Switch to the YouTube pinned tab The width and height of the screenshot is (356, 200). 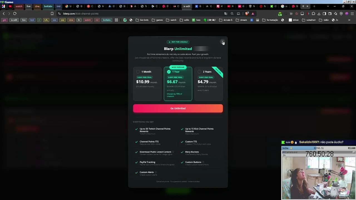point(10,6)
